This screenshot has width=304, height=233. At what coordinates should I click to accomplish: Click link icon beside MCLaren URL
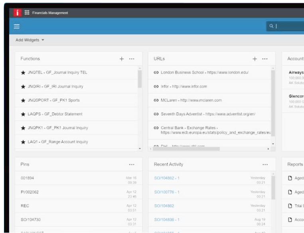[156, 100]
